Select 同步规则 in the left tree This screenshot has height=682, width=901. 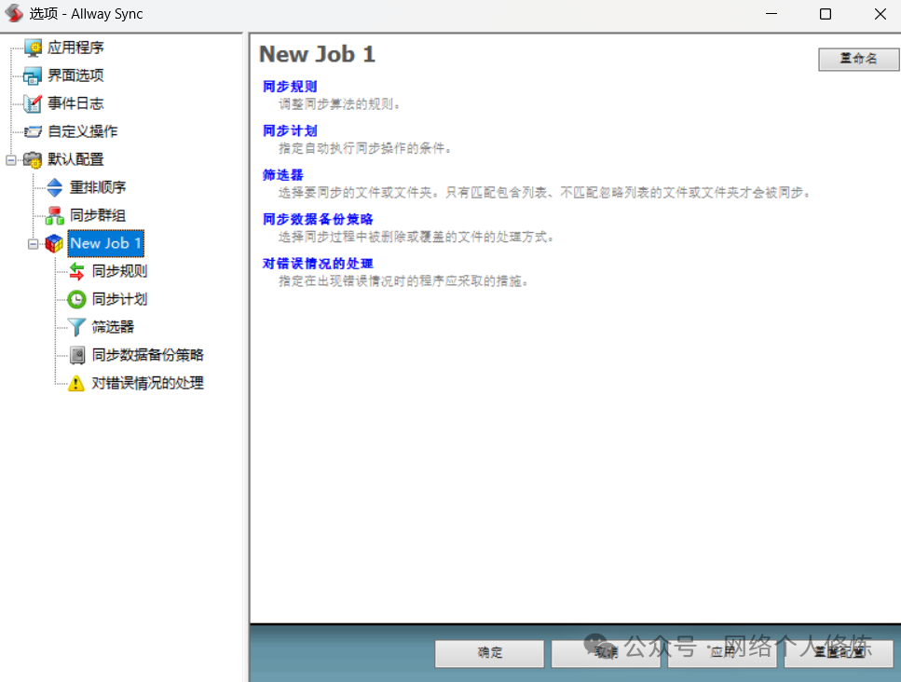point(119,271)
